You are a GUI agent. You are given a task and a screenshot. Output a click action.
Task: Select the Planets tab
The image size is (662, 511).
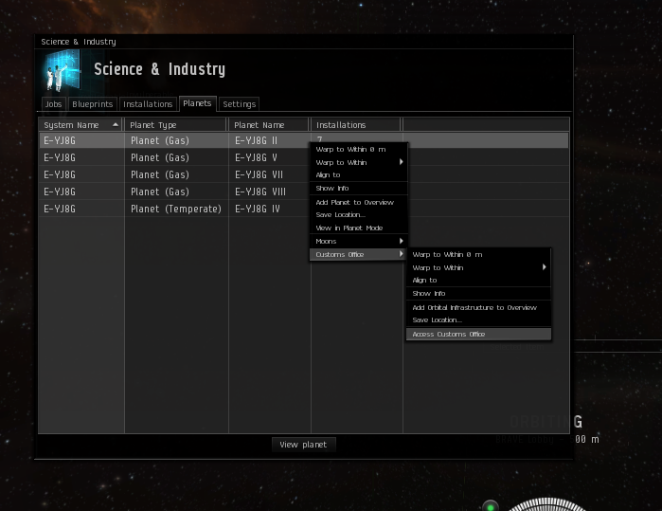tap(197, 103)
